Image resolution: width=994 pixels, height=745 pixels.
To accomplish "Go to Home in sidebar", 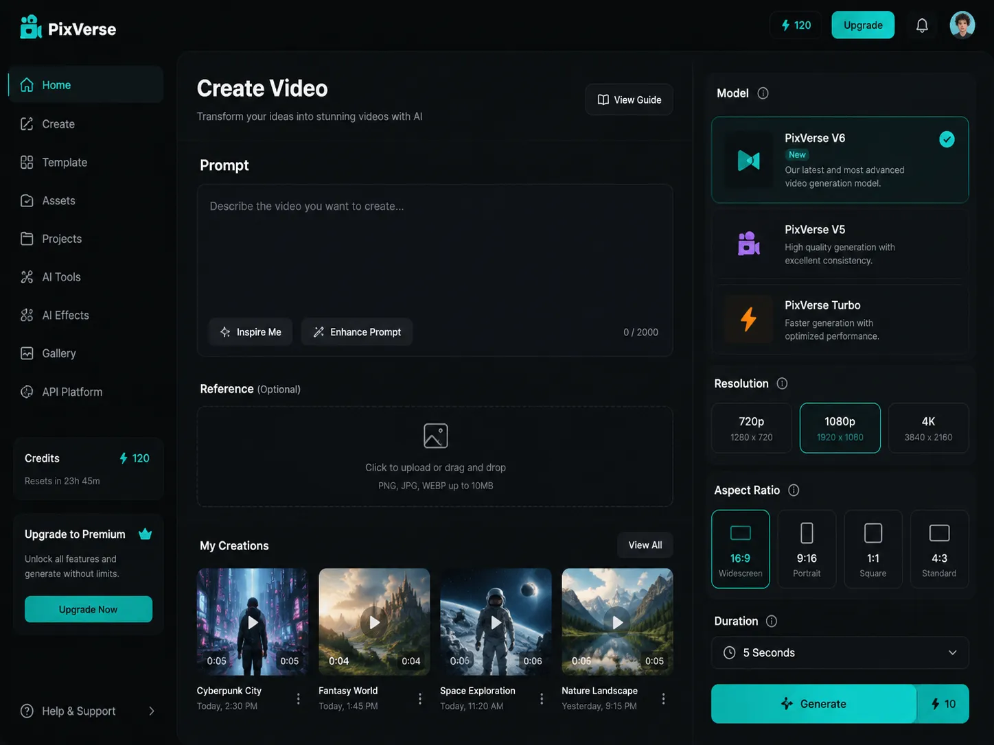I will pos(86,85).
